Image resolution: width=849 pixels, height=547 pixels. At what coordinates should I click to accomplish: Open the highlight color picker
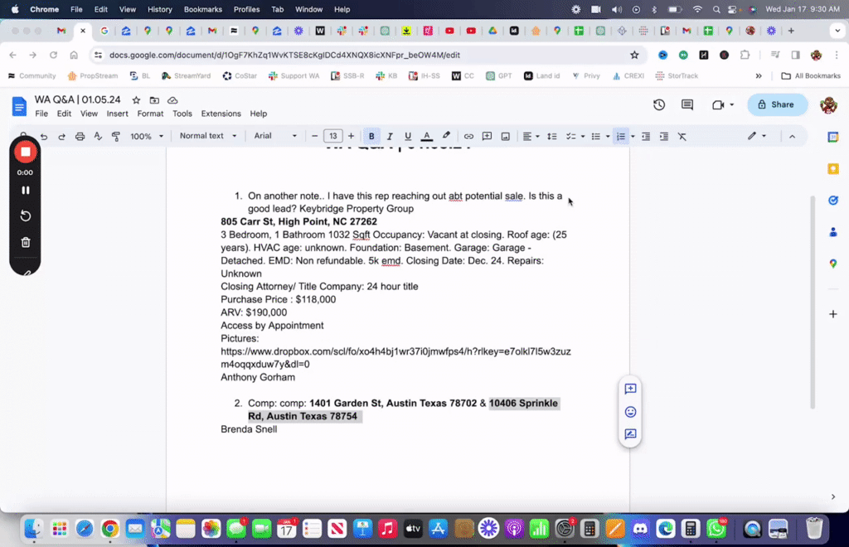tap(446, 137)
